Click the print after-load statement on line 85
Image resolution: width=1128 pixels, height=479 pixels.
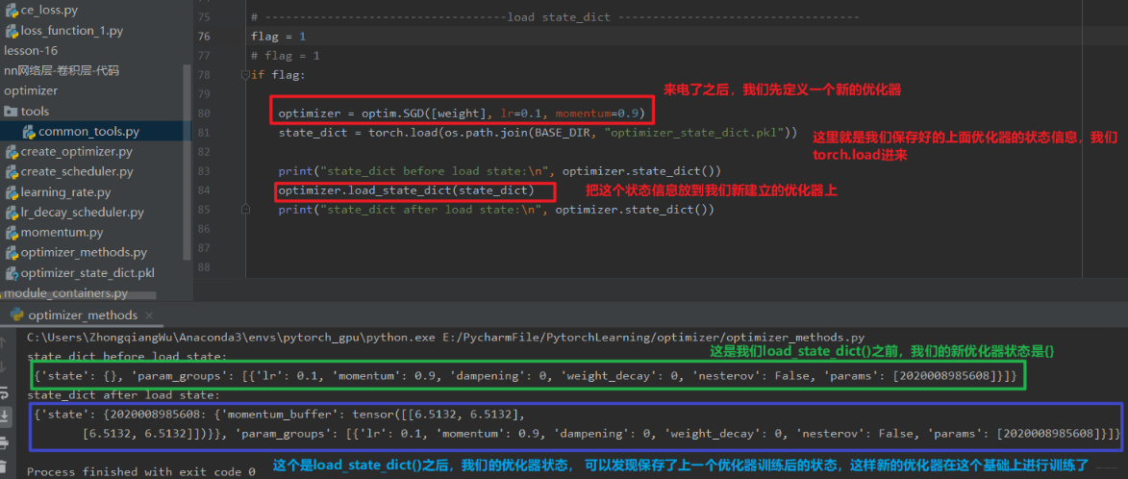(x=496, y=210)
